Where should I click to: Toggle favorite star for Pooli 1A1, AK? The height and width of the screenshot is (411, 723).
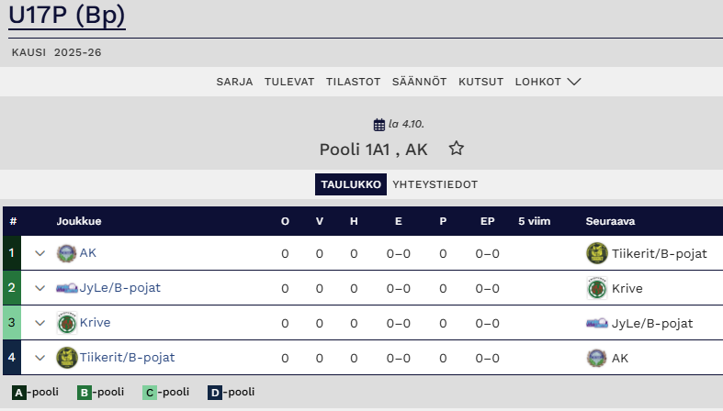457,149
